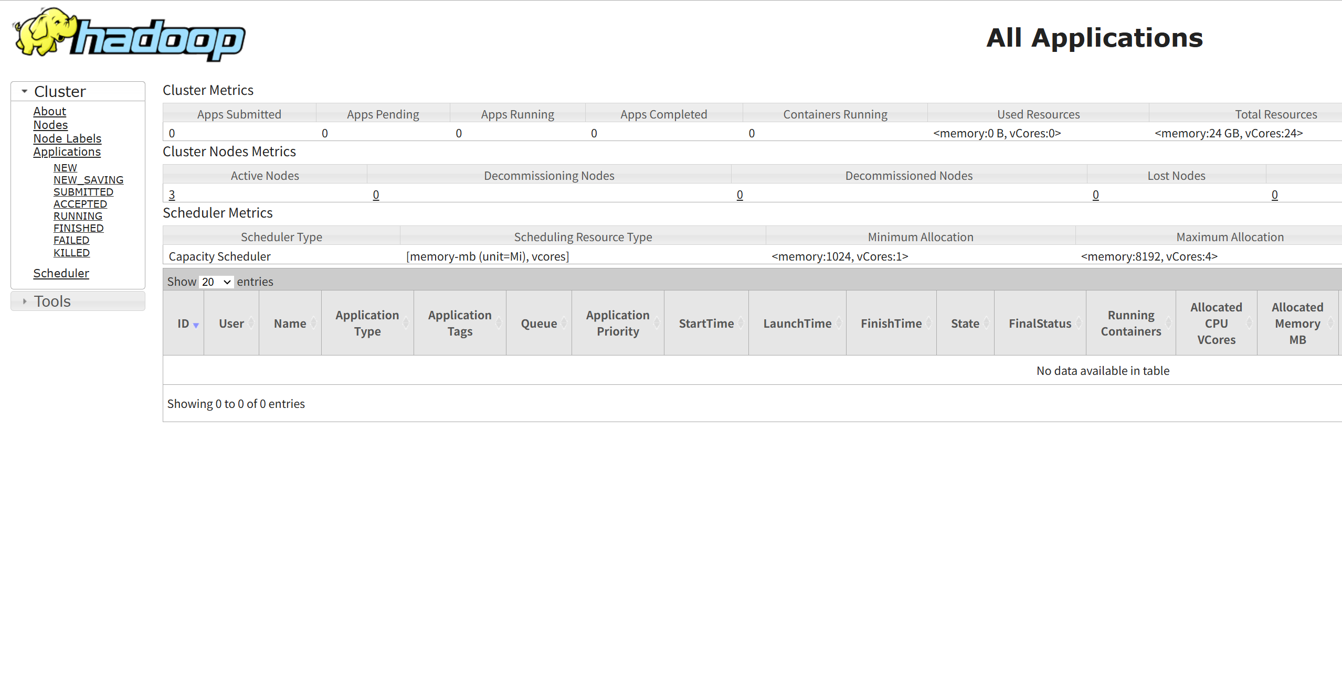
Task: Sort by User column arrow icon
Action: tap(251, 324)
